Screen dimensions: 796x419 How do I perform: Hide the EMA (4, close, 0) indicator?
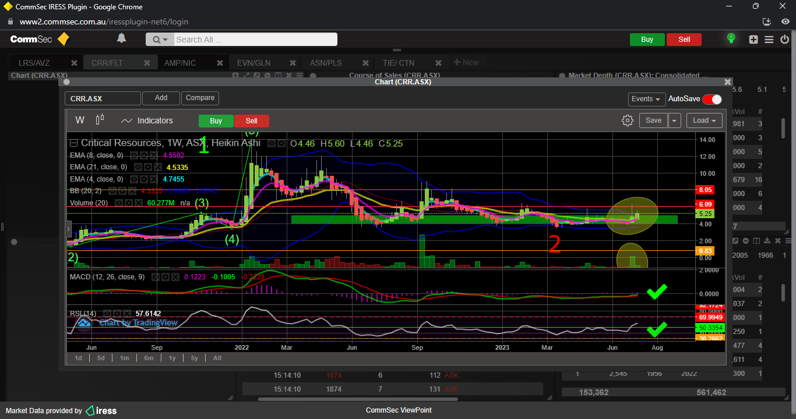tap(133, 179)
